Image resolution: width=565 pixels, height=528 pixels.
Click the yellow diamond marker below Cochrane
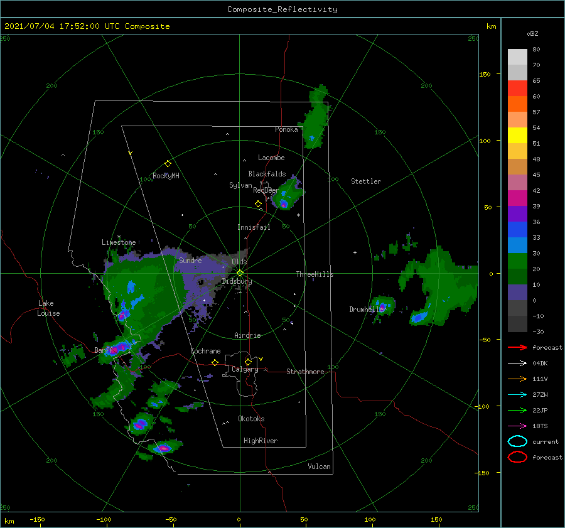pyautogui.click(x=215, y=362)
